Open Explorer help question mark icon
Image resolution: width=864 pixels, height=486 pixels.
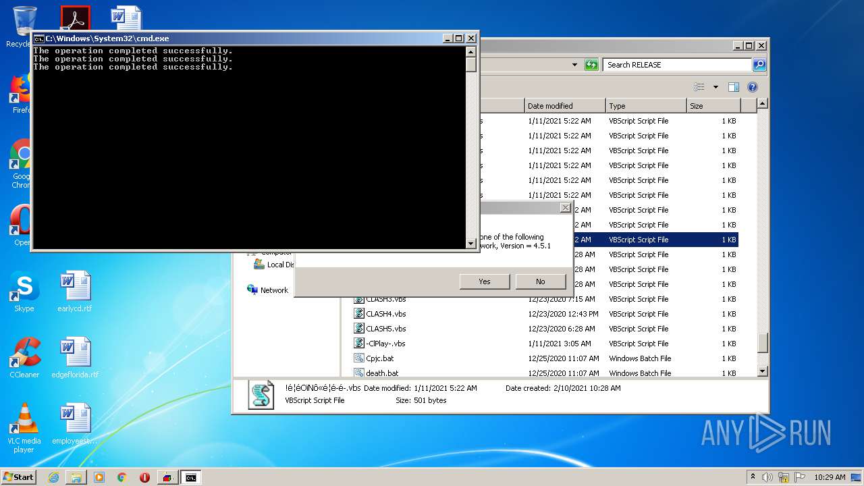point(753,87)
